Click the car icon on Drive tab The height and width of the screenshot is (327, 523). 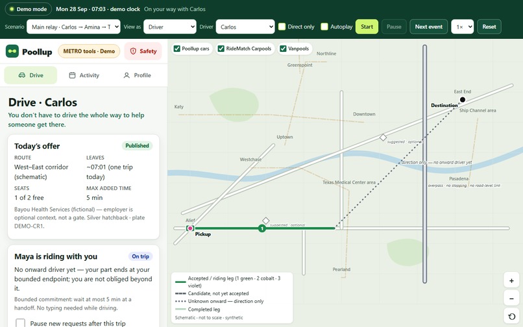21,75
